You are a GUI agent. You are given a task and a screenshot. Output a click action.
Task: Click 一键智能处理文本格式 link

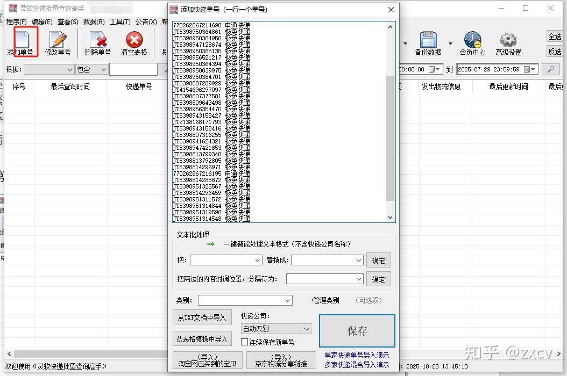pos(287,244)
